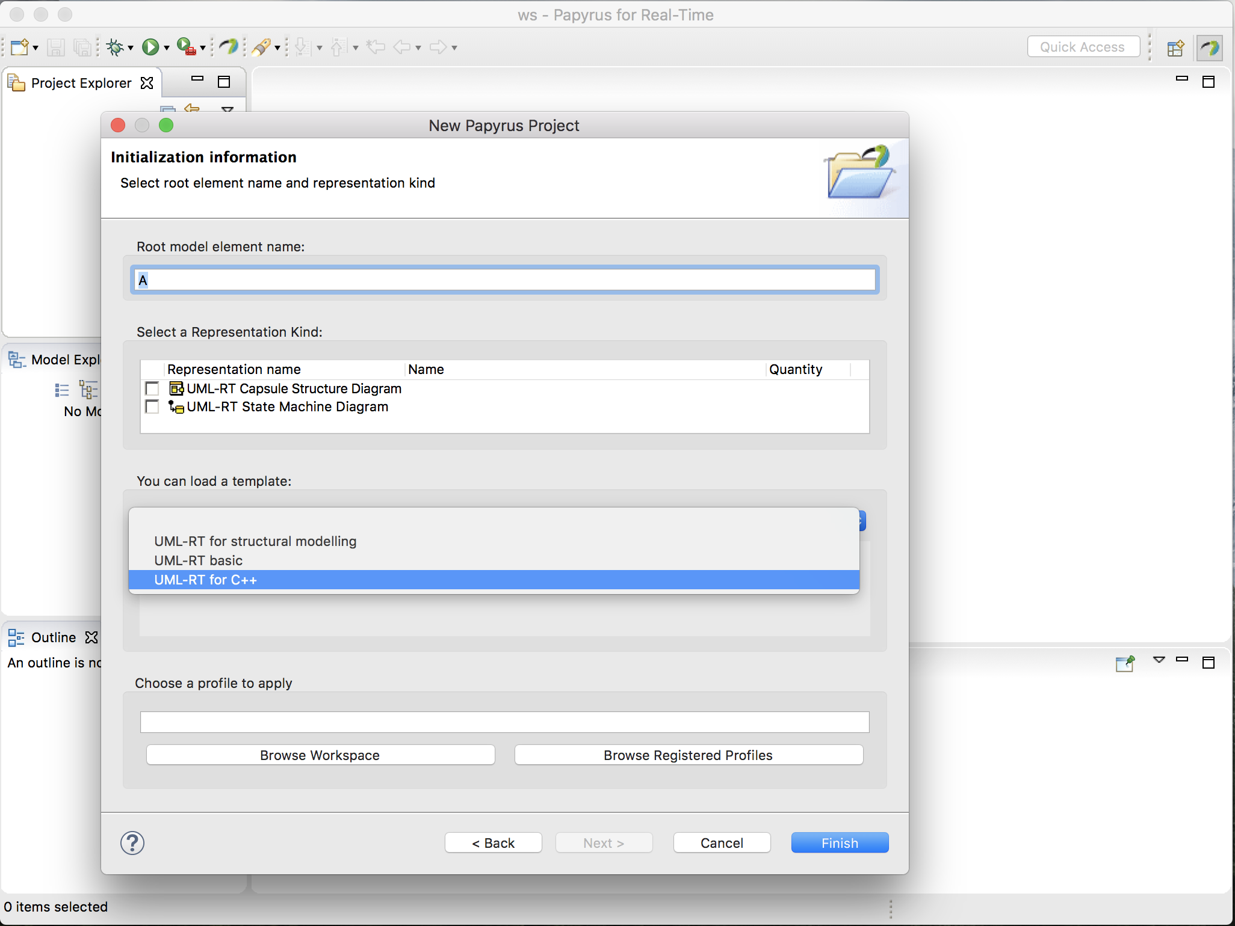Click the Save toolbar icon

[x=56, y=47]
